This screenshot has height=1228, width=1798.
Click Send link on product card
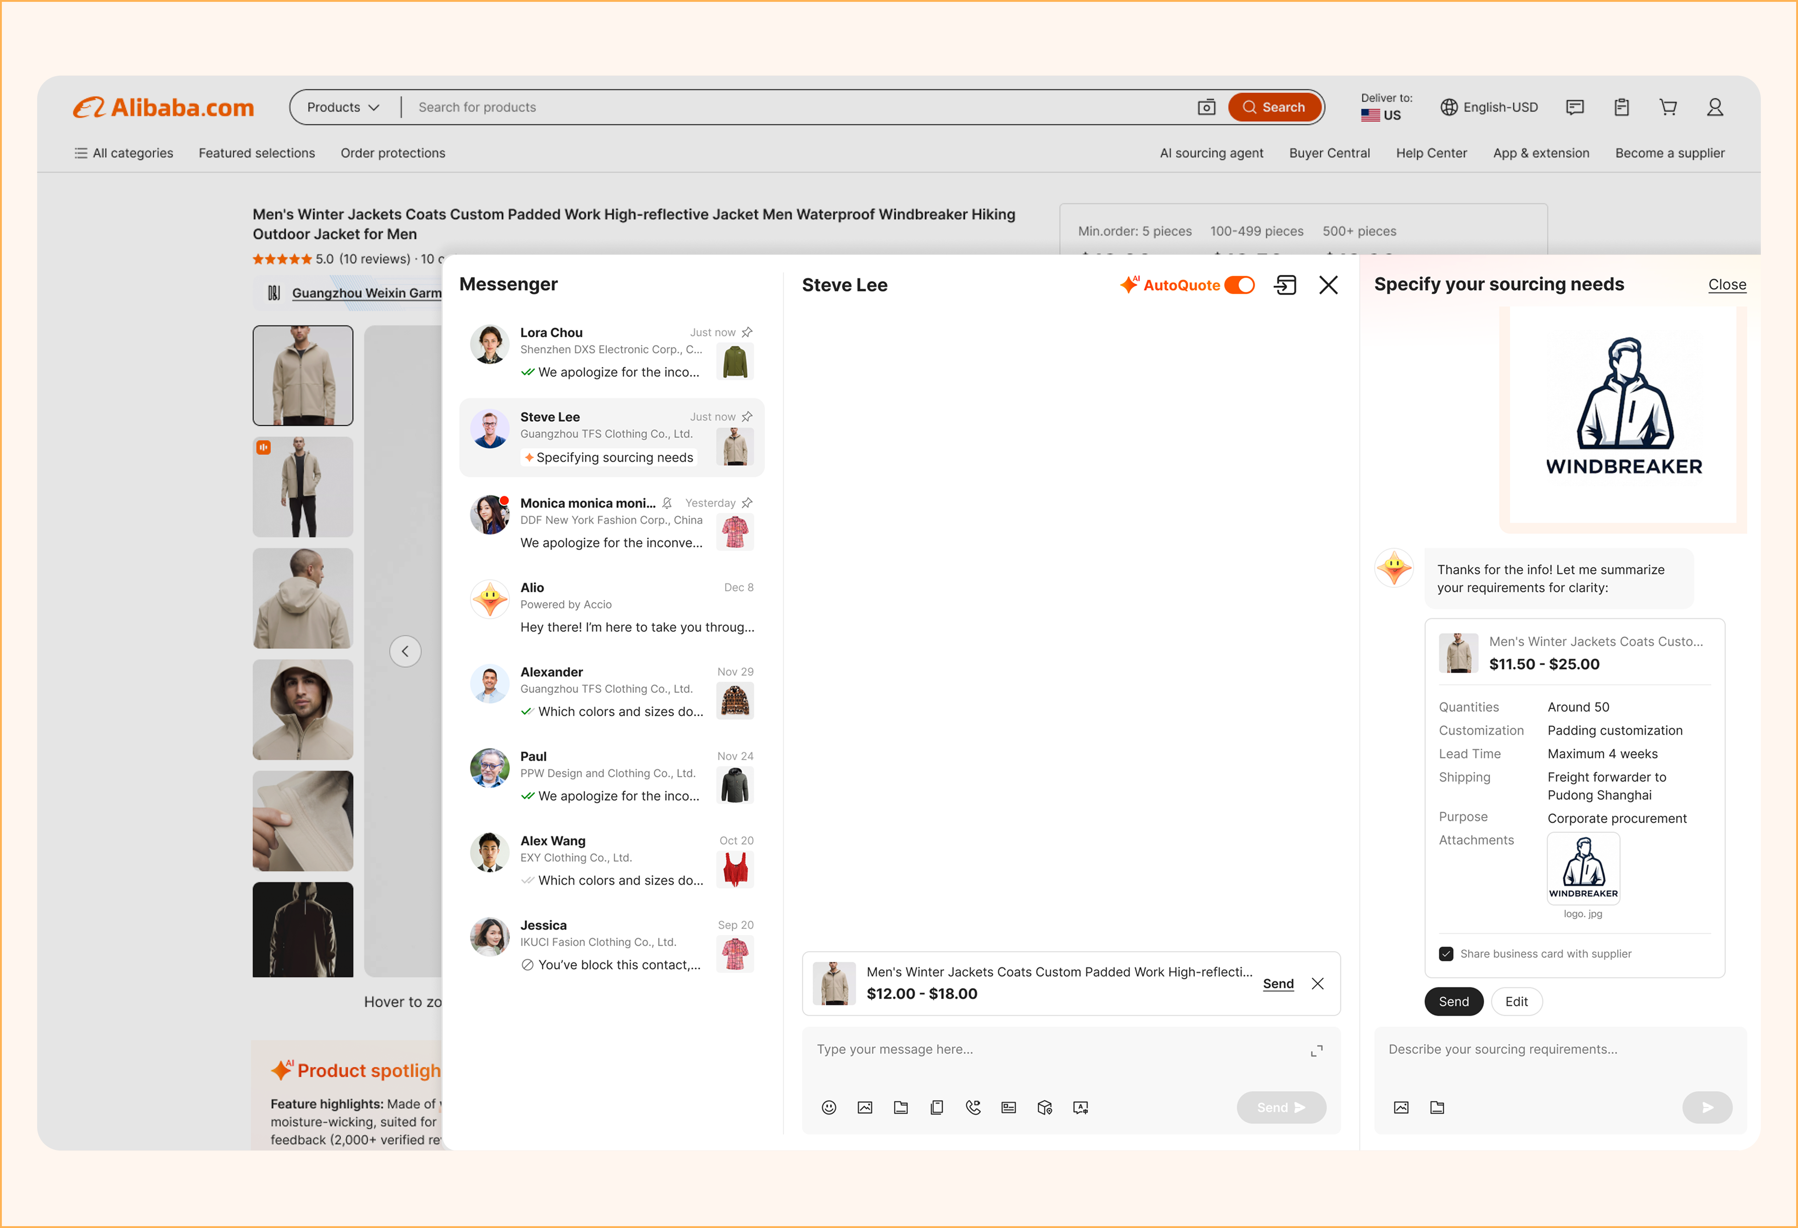tap(1278, 984)
